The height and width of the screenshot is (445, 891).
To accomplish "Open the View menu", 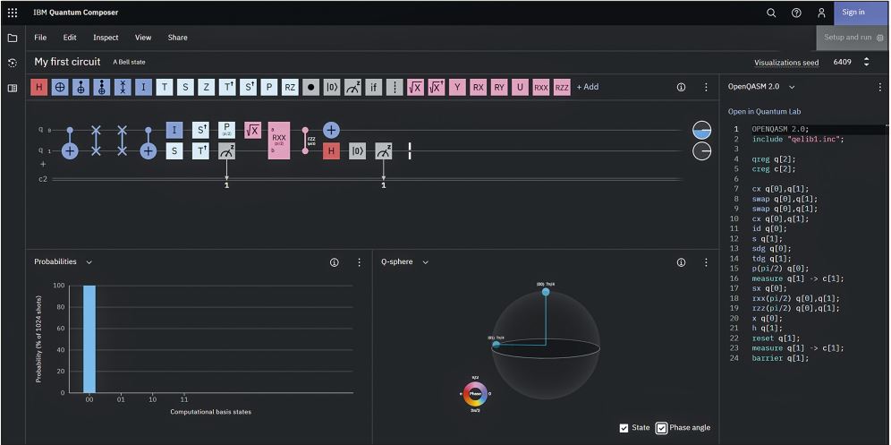I will (143, 38).
